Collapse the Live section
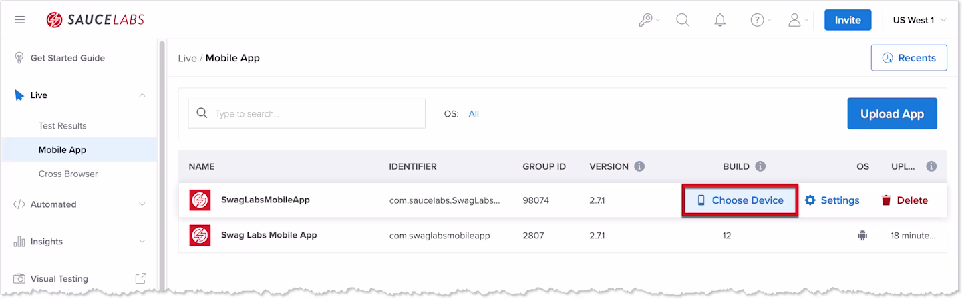962x299 pixels. (142, 95)
